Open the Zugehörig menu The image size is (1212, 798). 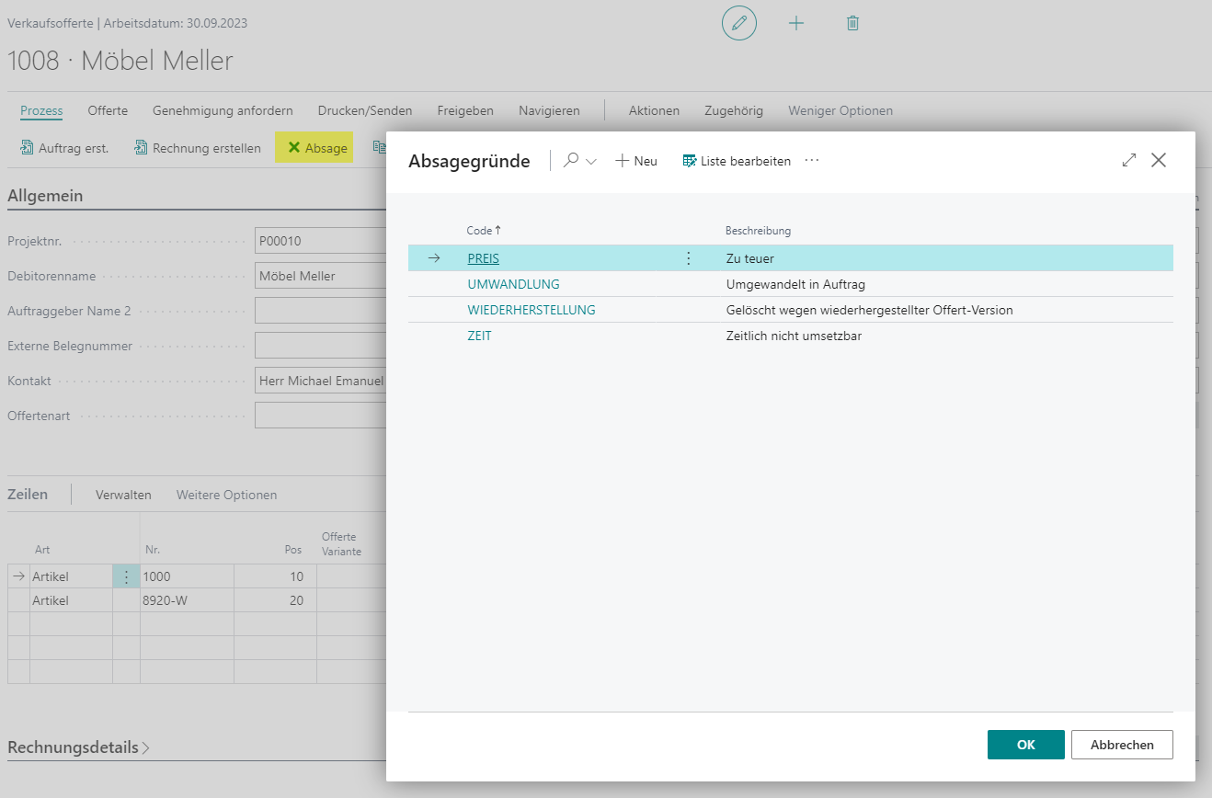coord(734,110)
